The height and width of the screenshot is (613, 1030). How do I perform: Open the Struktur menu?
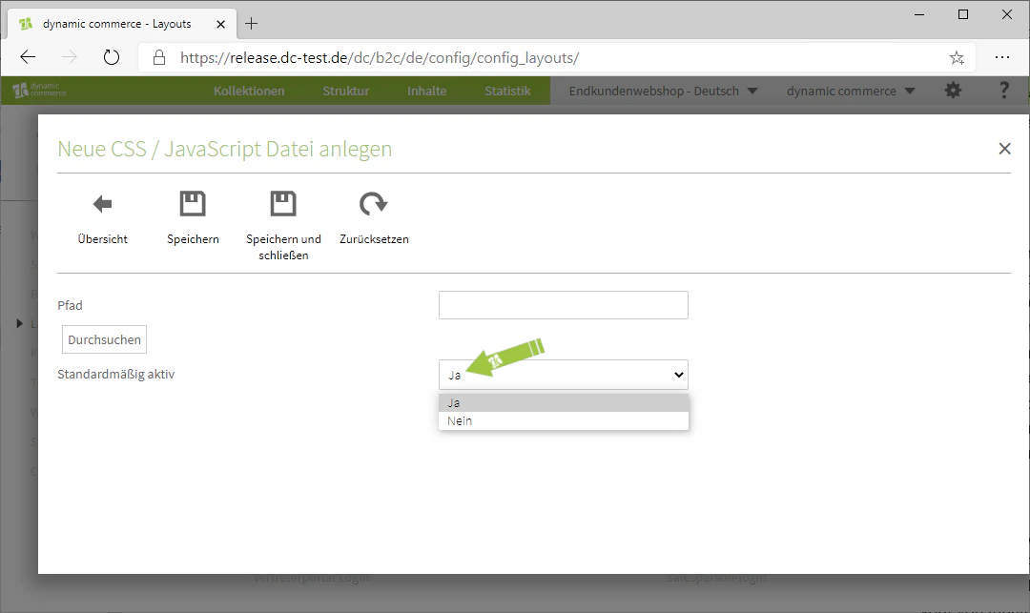pos(345,91)
